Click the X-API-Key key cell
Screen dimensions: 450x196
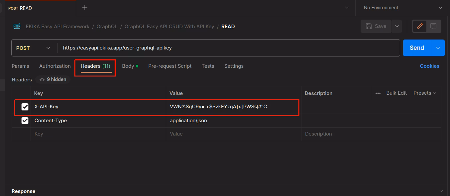pos(98,107)
